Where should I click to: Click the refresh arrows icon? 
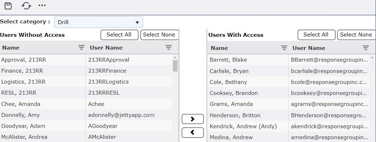coord(26,6)
